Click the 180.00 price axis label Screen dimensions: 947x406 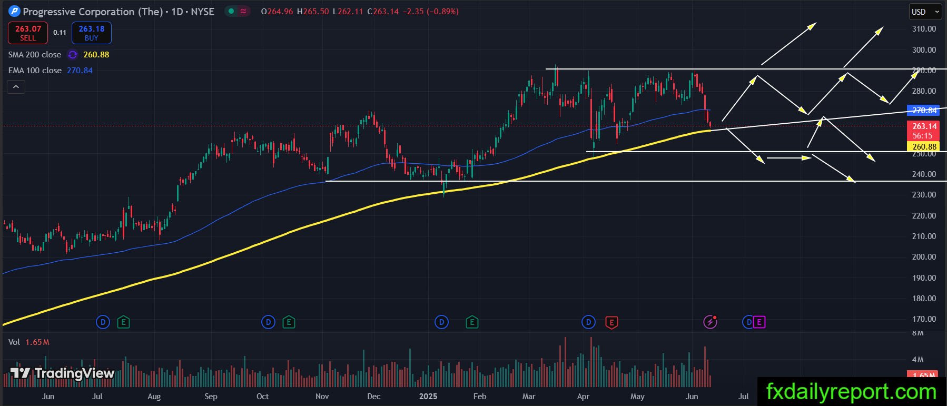coord(924,299)
